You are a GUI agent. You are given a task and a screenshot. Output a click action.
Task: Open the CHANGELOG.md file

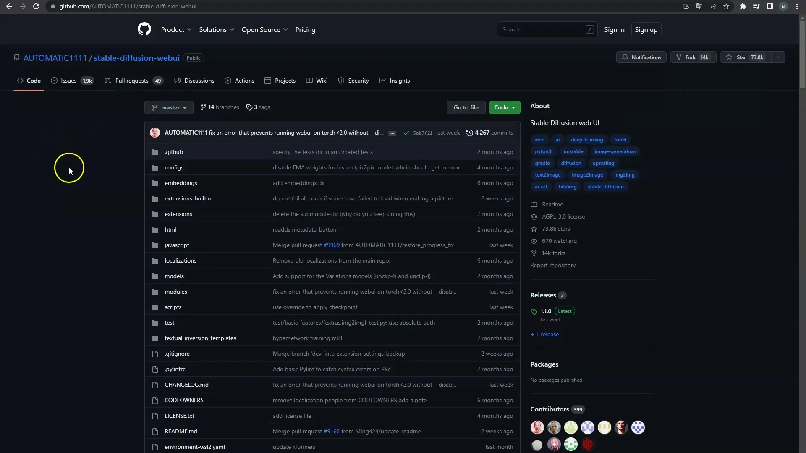coord(186,385)
